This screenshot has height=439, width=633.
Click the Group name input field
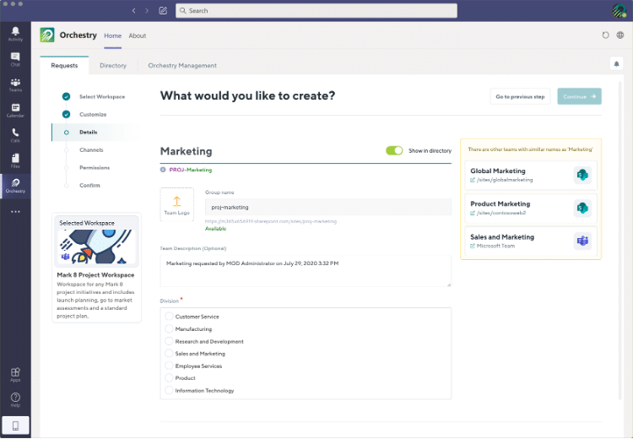(x=327, y=207)
